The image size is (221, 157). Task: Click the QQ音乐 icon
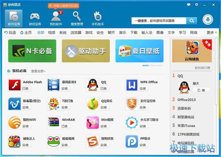click(x=93, y=104)
